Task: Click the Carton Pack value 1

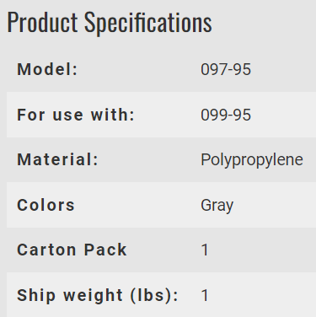Action: click(205, 250)
